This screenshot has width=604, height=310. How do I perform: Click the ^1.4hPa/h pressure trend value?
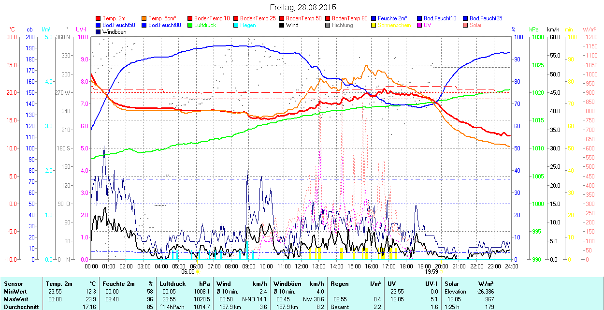[x=173, y=307]
